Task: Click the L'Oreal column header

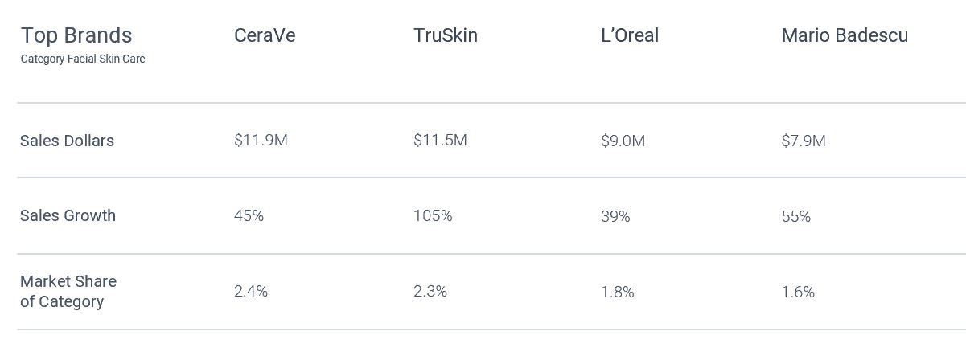Action: coord(630,35)
